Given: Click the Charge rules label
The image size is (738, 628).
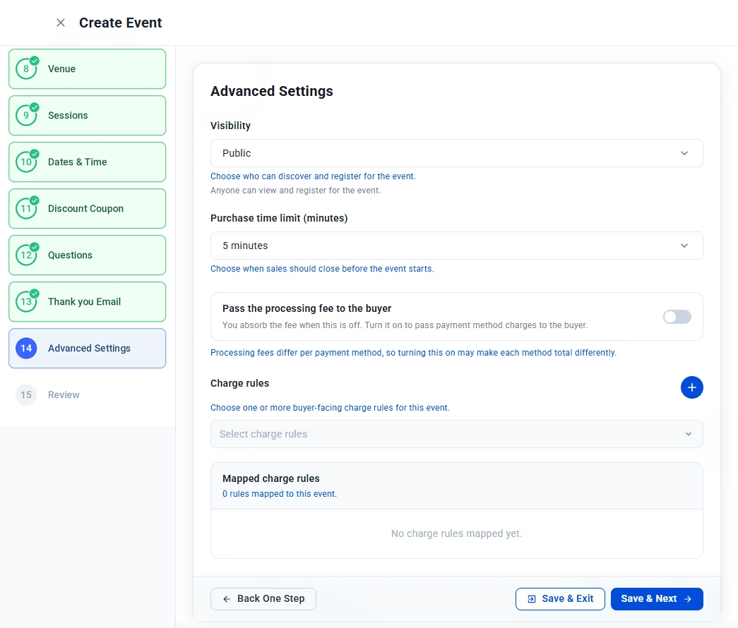Looking at the screenshot, I should (239, 383).
